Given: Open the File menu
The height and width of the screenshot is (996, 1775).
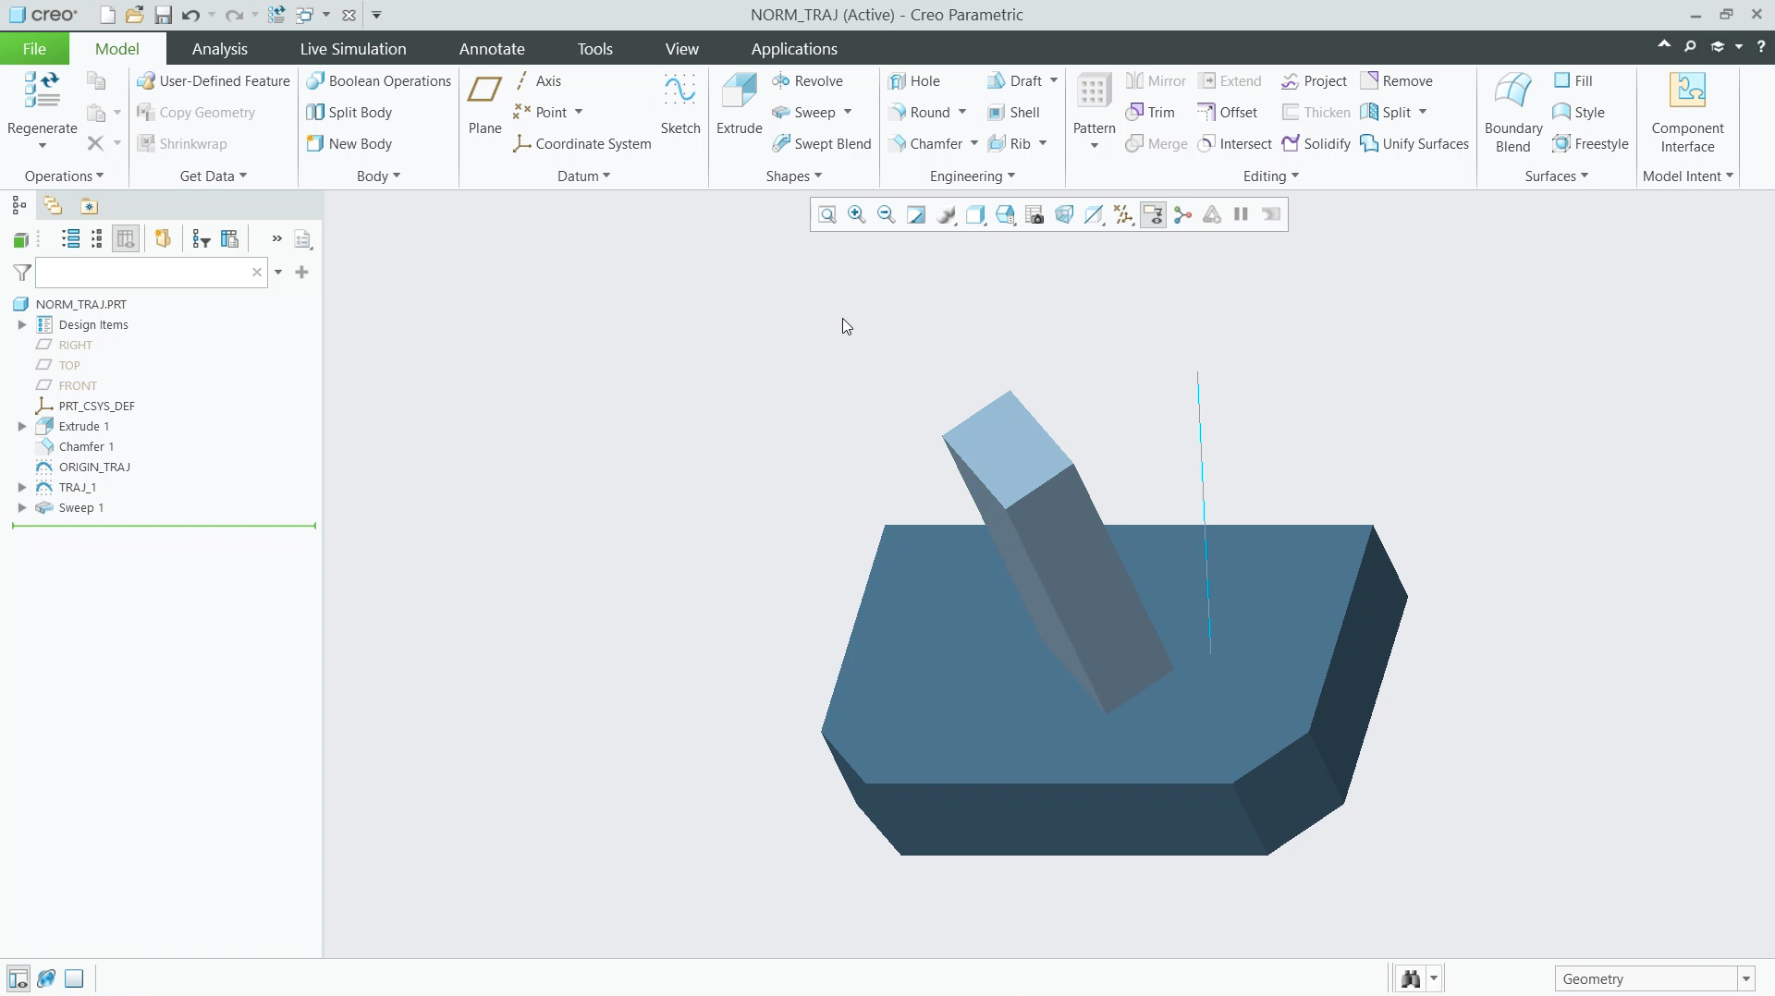Looking at the screenshot, I should pyautogui.click(x=34, y=49).
